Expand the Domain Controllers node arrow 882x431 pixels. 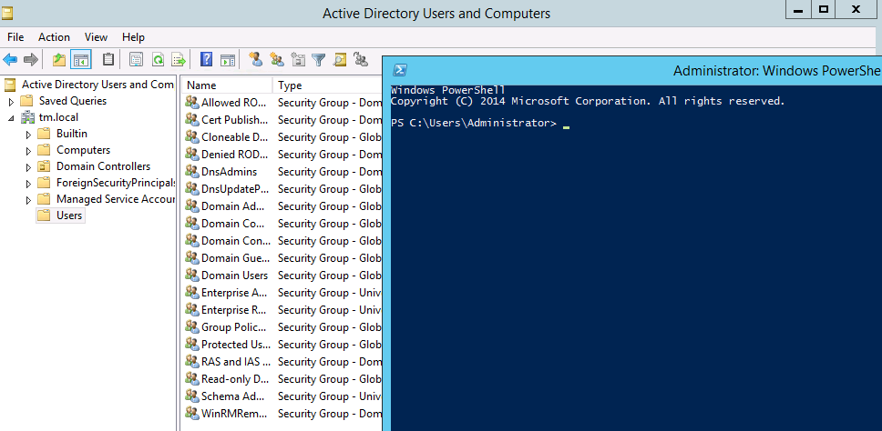(x=28, y=167)
